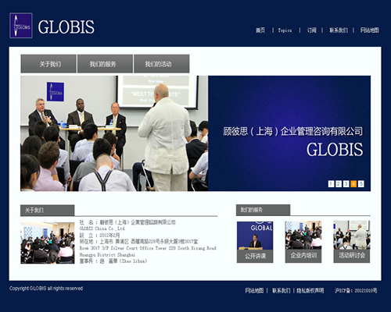Select highlighted orange slide indicator 4
Viewport: 391px width, 312px height.
click(x=353, y=184)
